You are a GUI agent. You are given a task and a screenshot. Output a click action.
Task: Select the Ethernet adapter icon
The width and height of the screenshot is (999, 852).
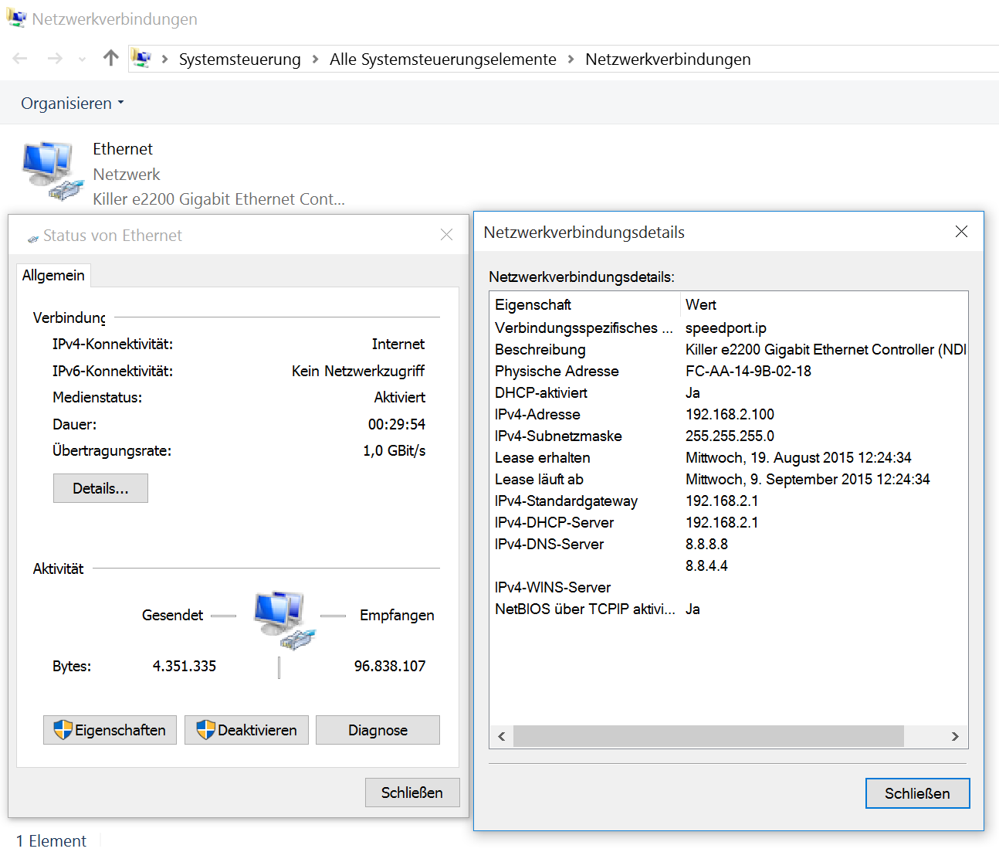(x=52, y=171)
